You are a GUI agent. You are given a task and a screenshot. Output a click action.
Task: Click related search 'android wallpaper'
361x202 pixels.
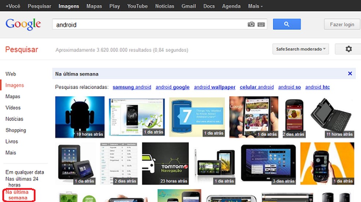pyautogui.click(x=215, y=87)
